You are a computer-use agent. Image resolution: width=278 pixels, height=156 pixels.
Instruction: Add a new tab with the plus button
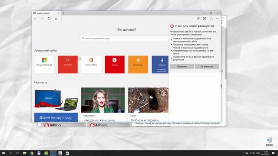(x=63, y=13)
